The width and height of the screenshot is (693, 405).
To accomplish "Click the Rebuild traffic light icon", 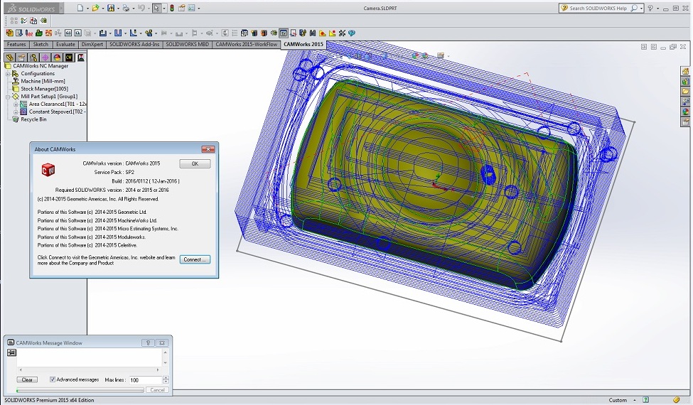I will [x=172, y=8].
